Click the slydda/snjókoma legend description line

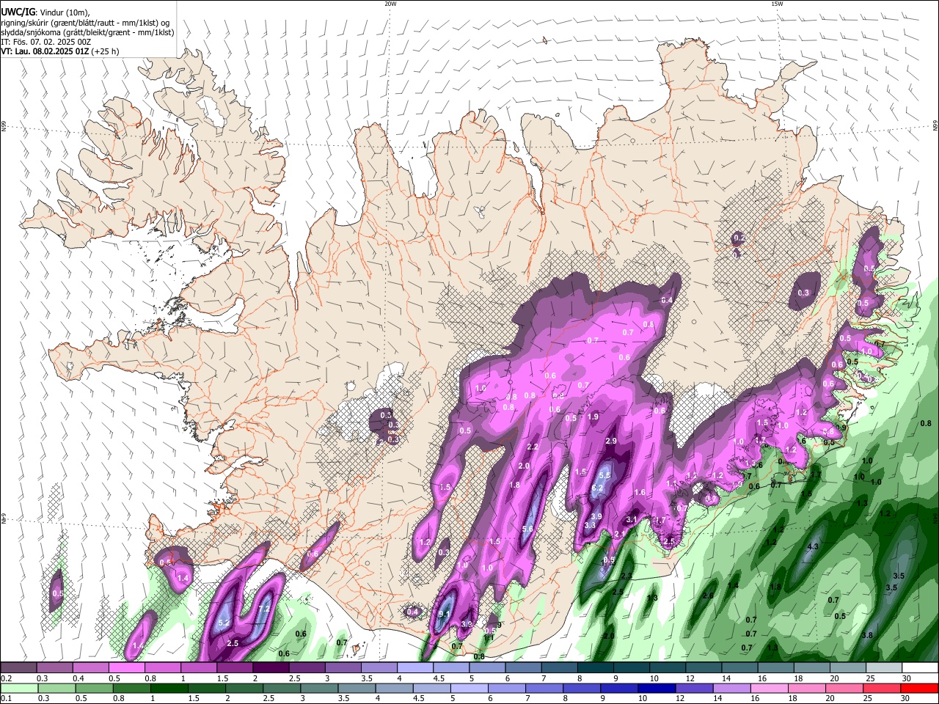(x=87, y=32)
